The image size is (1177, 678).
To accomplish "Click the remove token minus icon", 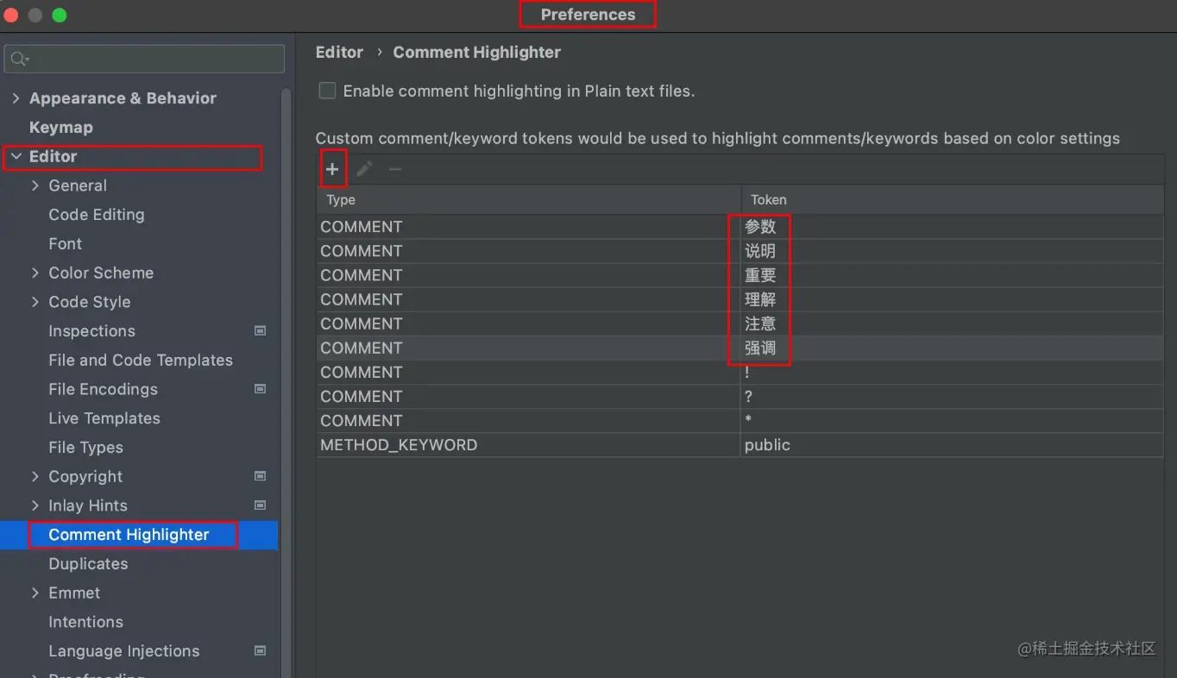I will coord(395,169).
